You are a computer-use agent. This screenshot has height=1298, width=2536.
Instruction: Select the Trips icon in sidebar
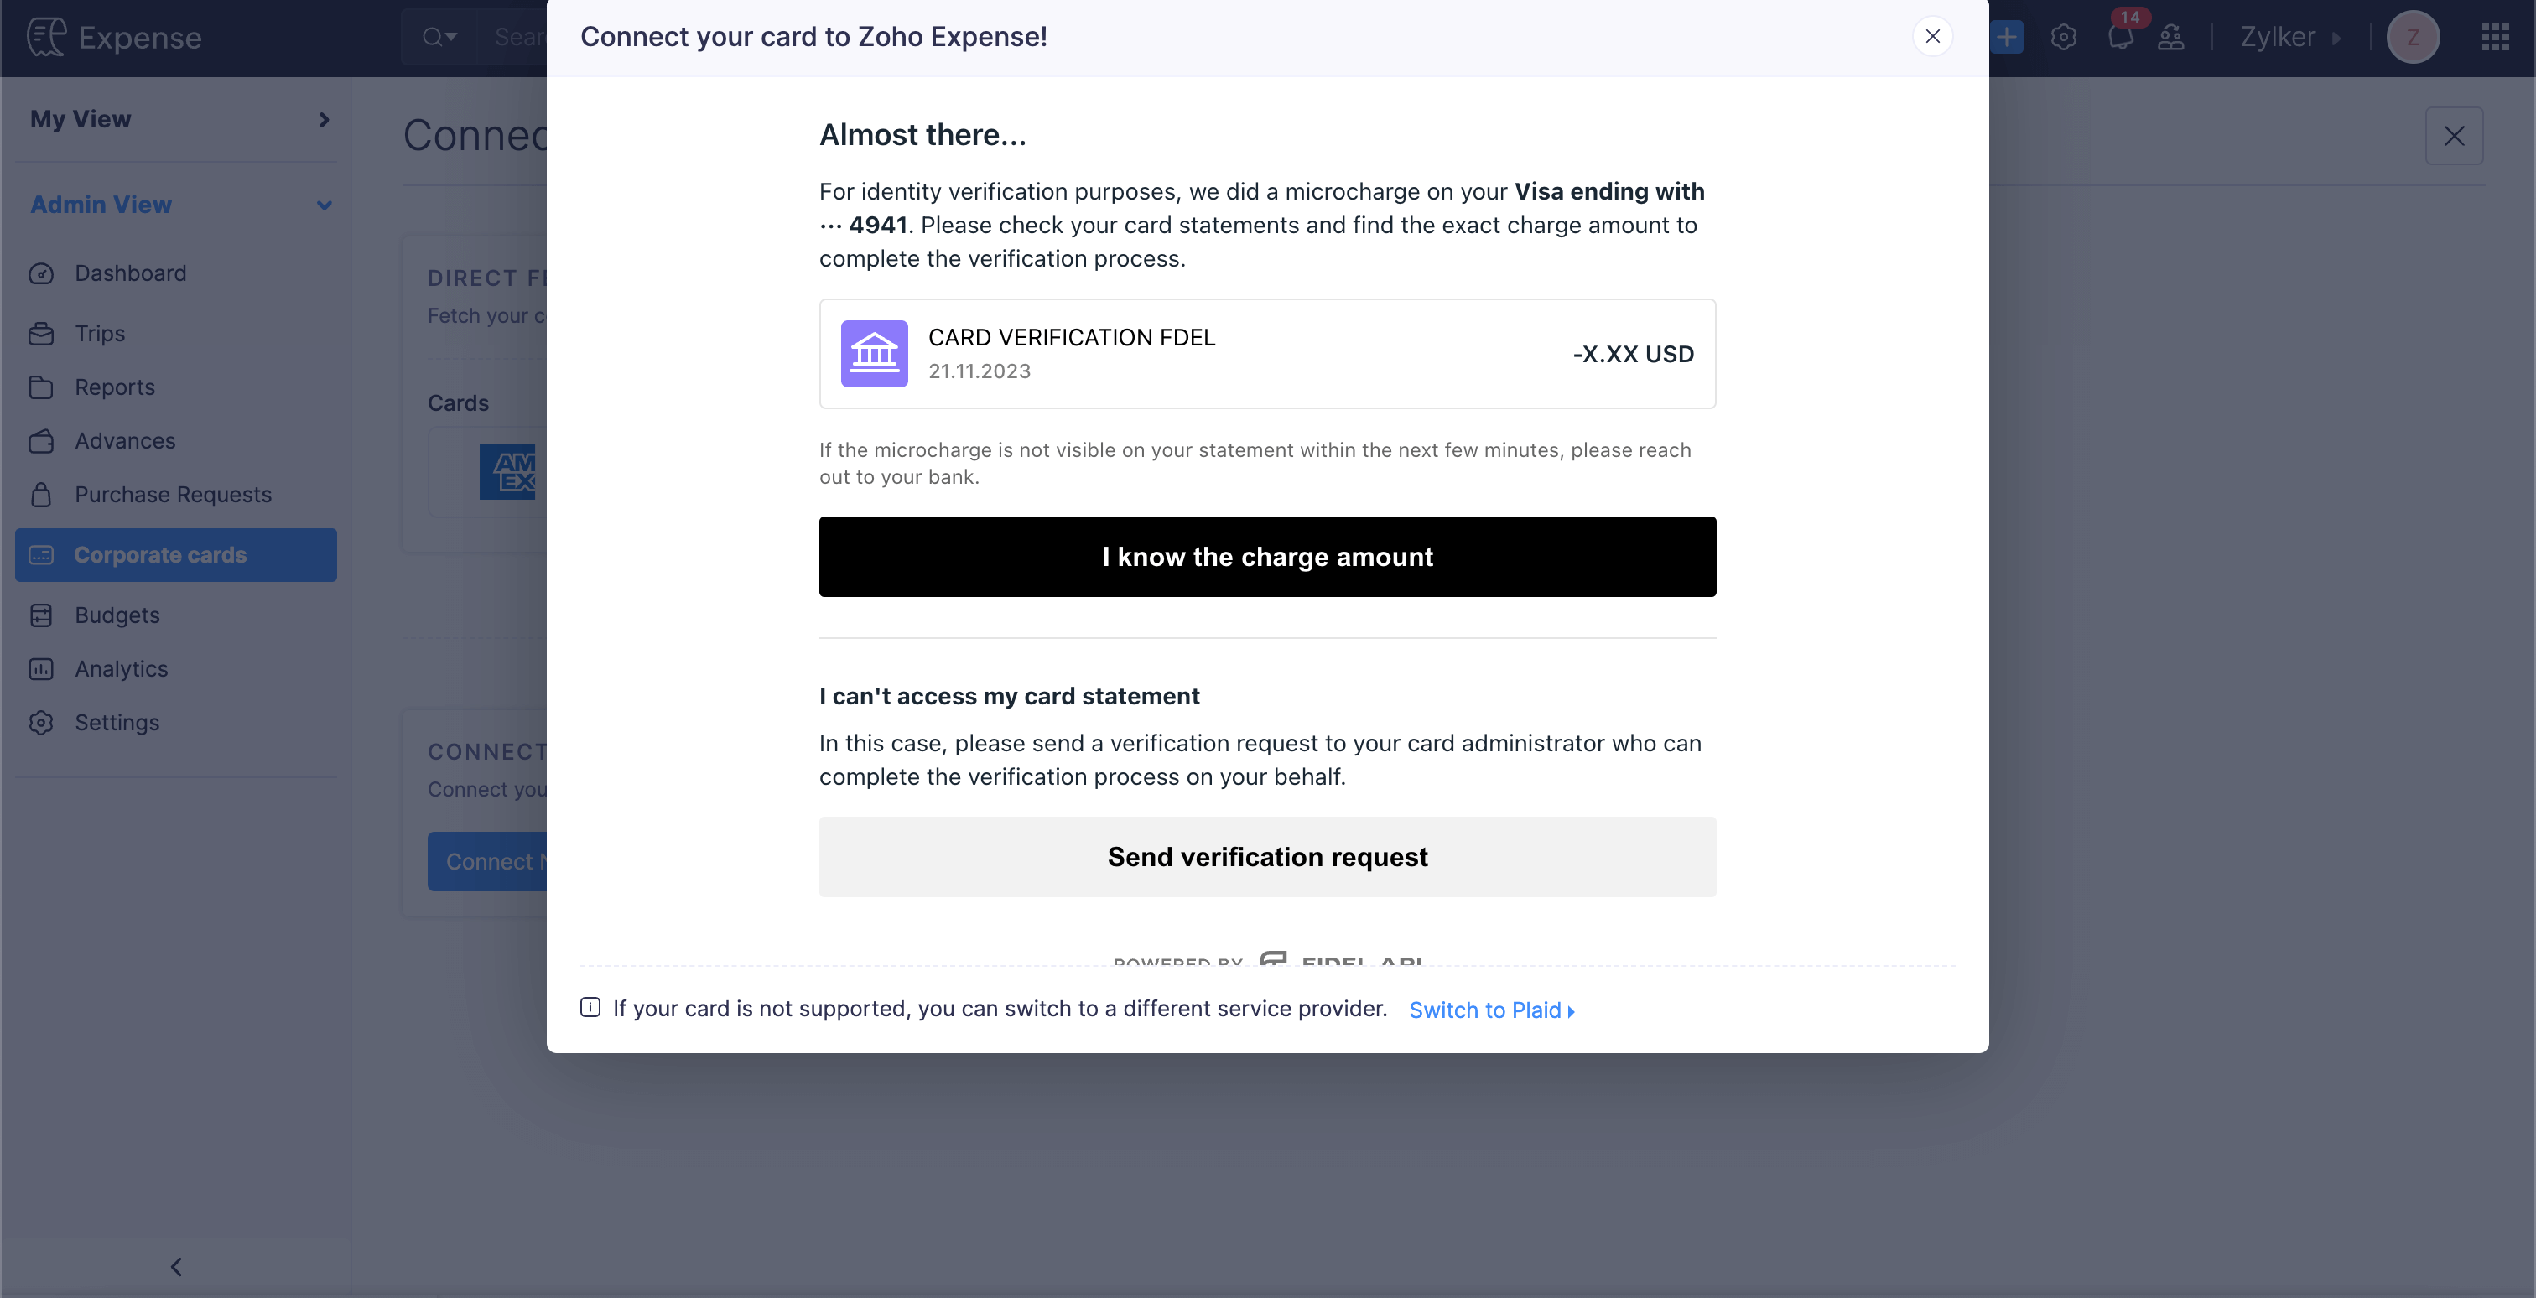(x=42, y=334)
